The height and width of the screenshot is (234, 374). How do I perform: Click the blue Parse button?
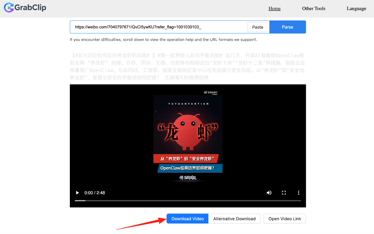click(287, 27)
